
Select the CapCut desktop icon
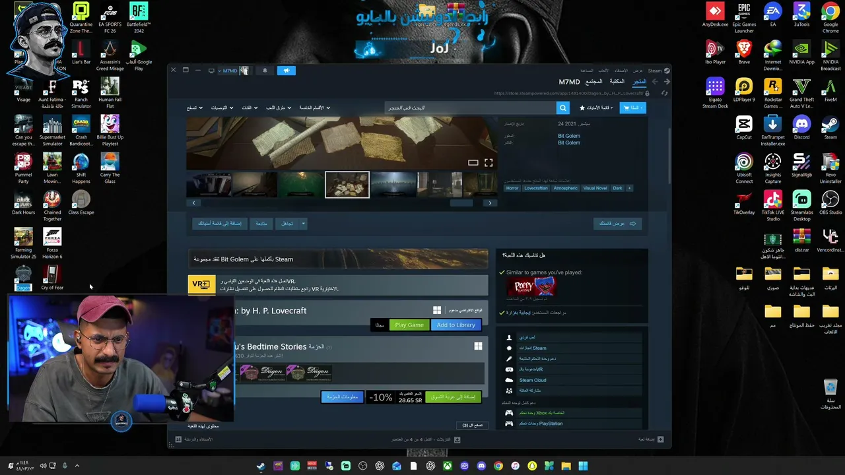click(x=744, y=127)
